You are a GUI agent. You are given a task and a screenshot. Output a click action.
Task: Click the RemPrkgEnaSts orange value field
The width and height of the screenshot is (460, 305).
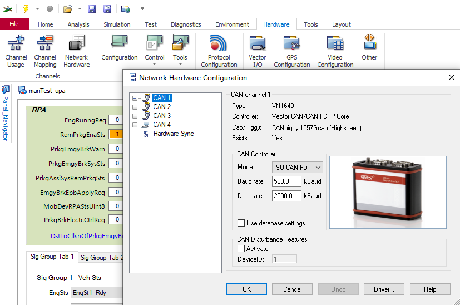coord(116,135)
